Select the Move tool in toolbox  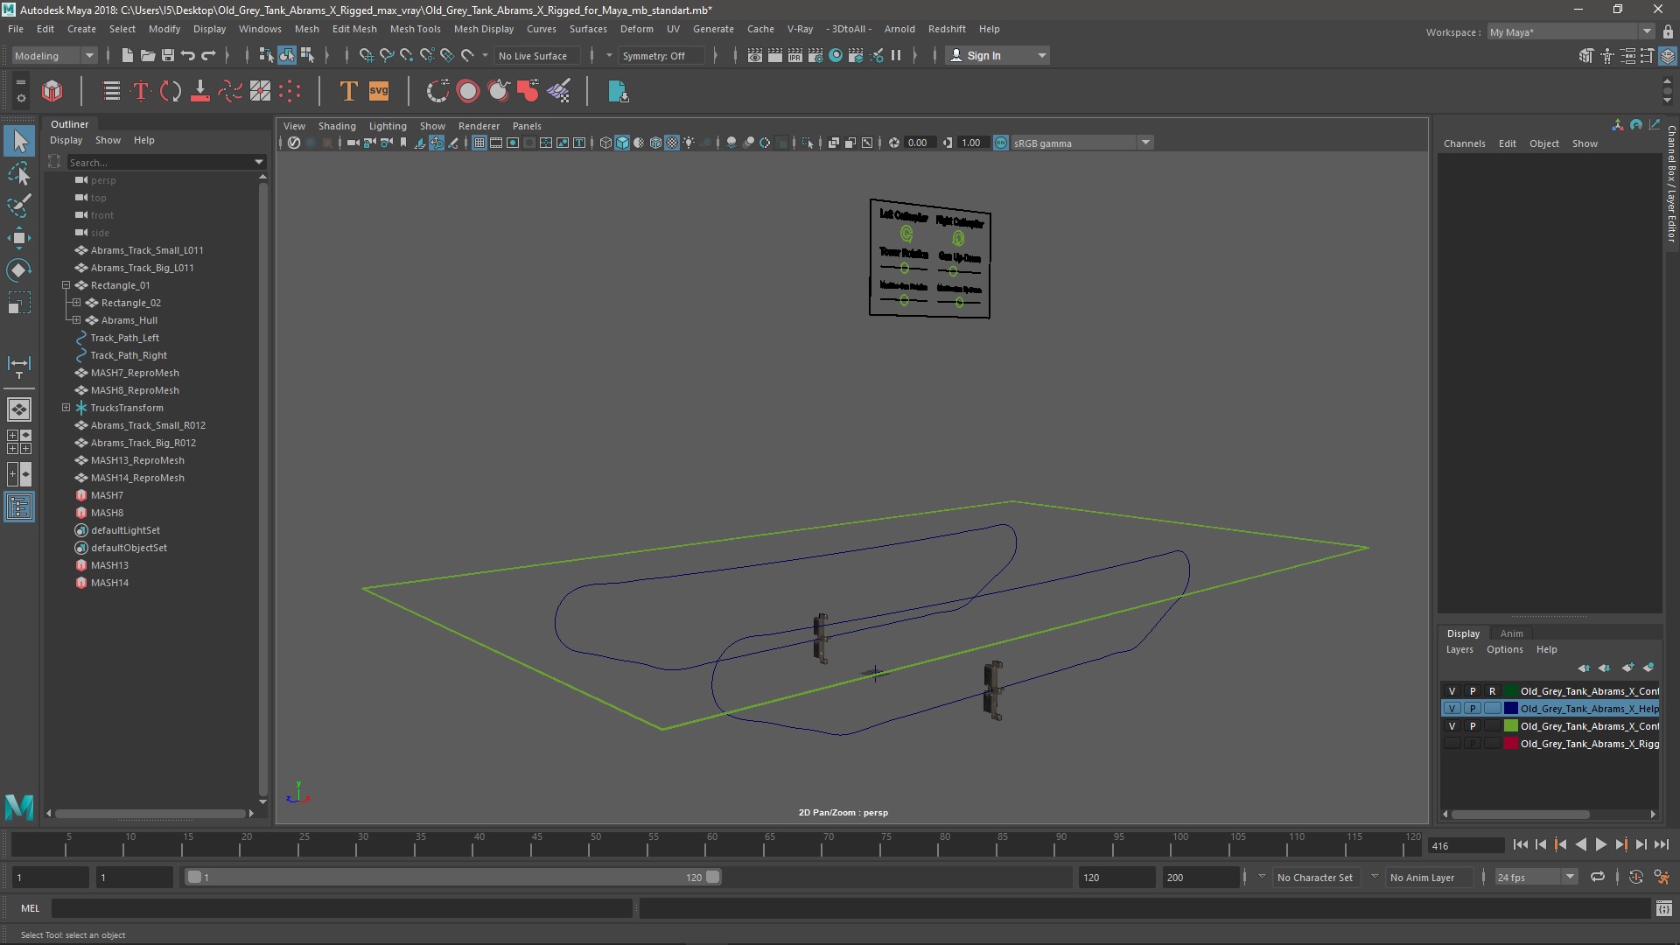tap(18, 238)
